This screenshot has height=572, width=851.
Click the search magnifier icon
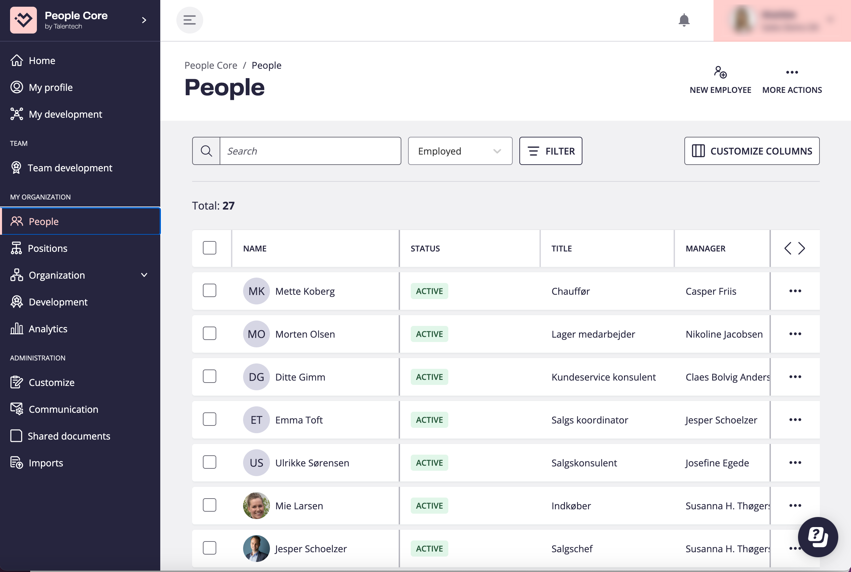tap(206, 151)
